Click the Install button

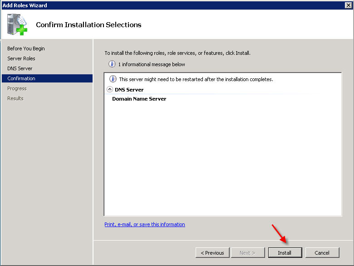[285, 253]
